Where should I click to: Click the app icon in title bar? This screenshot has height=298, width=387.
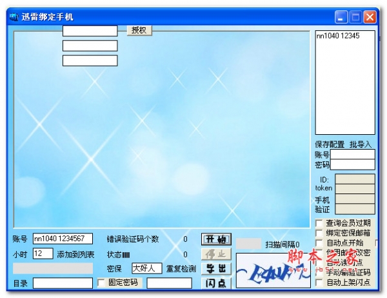tap(14, 17)
